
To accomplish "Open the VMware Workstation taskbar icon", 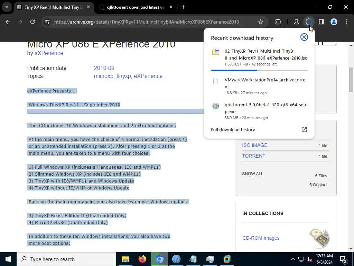I will 227,259.
